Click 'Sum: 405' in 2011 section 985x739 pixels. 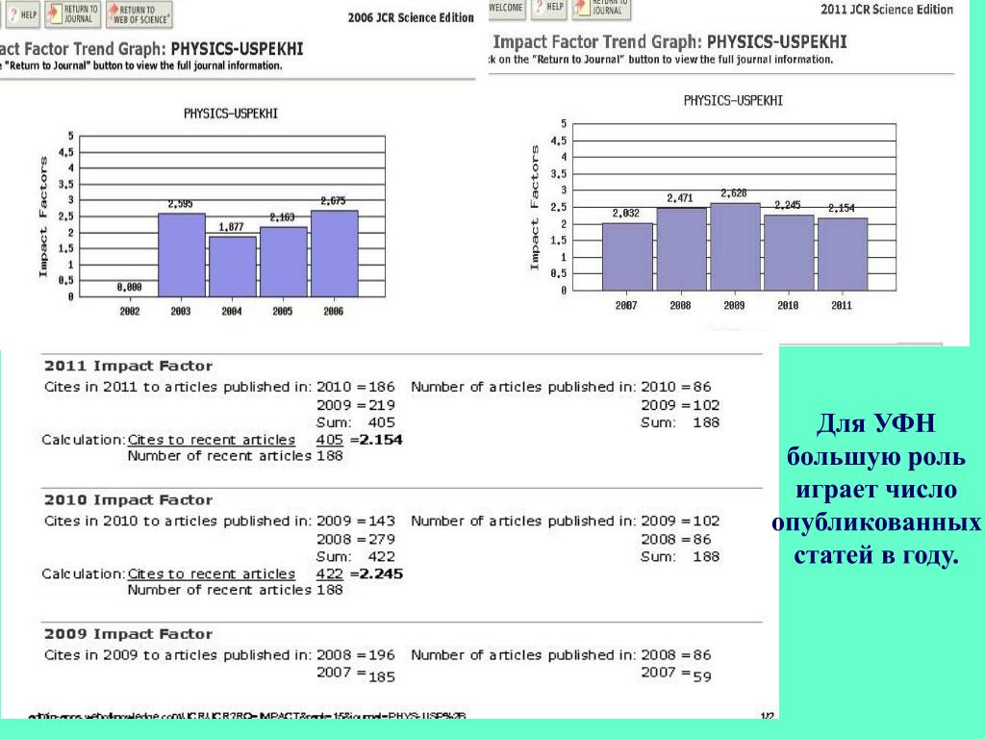coord(356,422)
